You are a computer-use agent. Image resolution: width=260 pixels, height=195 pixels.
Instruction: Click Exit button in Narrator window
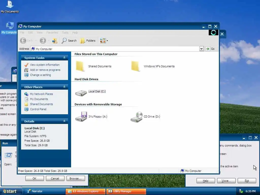point(247,181)
